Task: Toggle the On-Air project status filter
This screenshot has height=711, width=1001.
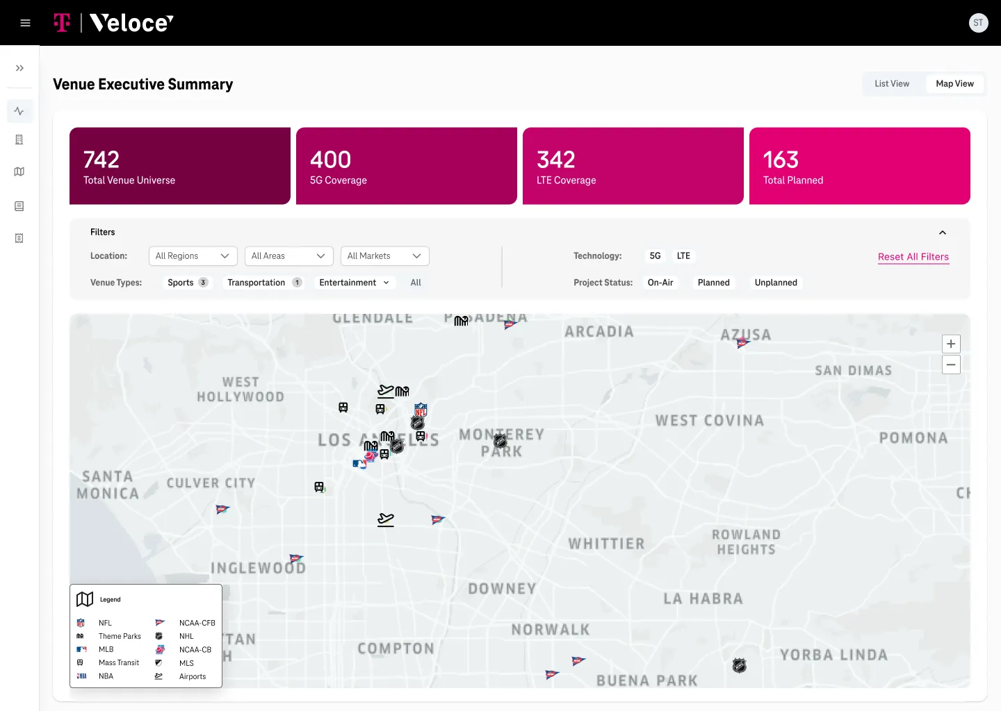Action: pyautogui.click(x=660, y=283)
